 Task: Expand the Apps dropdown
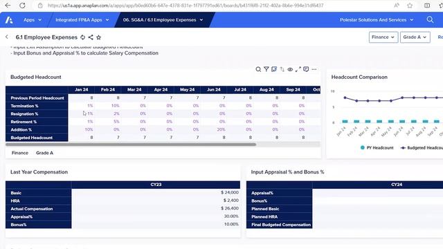tap(33, 20)
